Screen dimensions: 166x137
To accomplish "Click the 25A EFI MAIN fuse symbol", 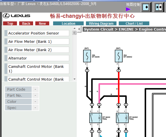I will [87, 56].
